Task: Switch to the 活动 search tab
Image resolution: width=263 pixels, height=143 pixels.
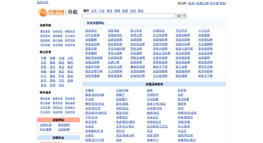Action: coord(133,11)
